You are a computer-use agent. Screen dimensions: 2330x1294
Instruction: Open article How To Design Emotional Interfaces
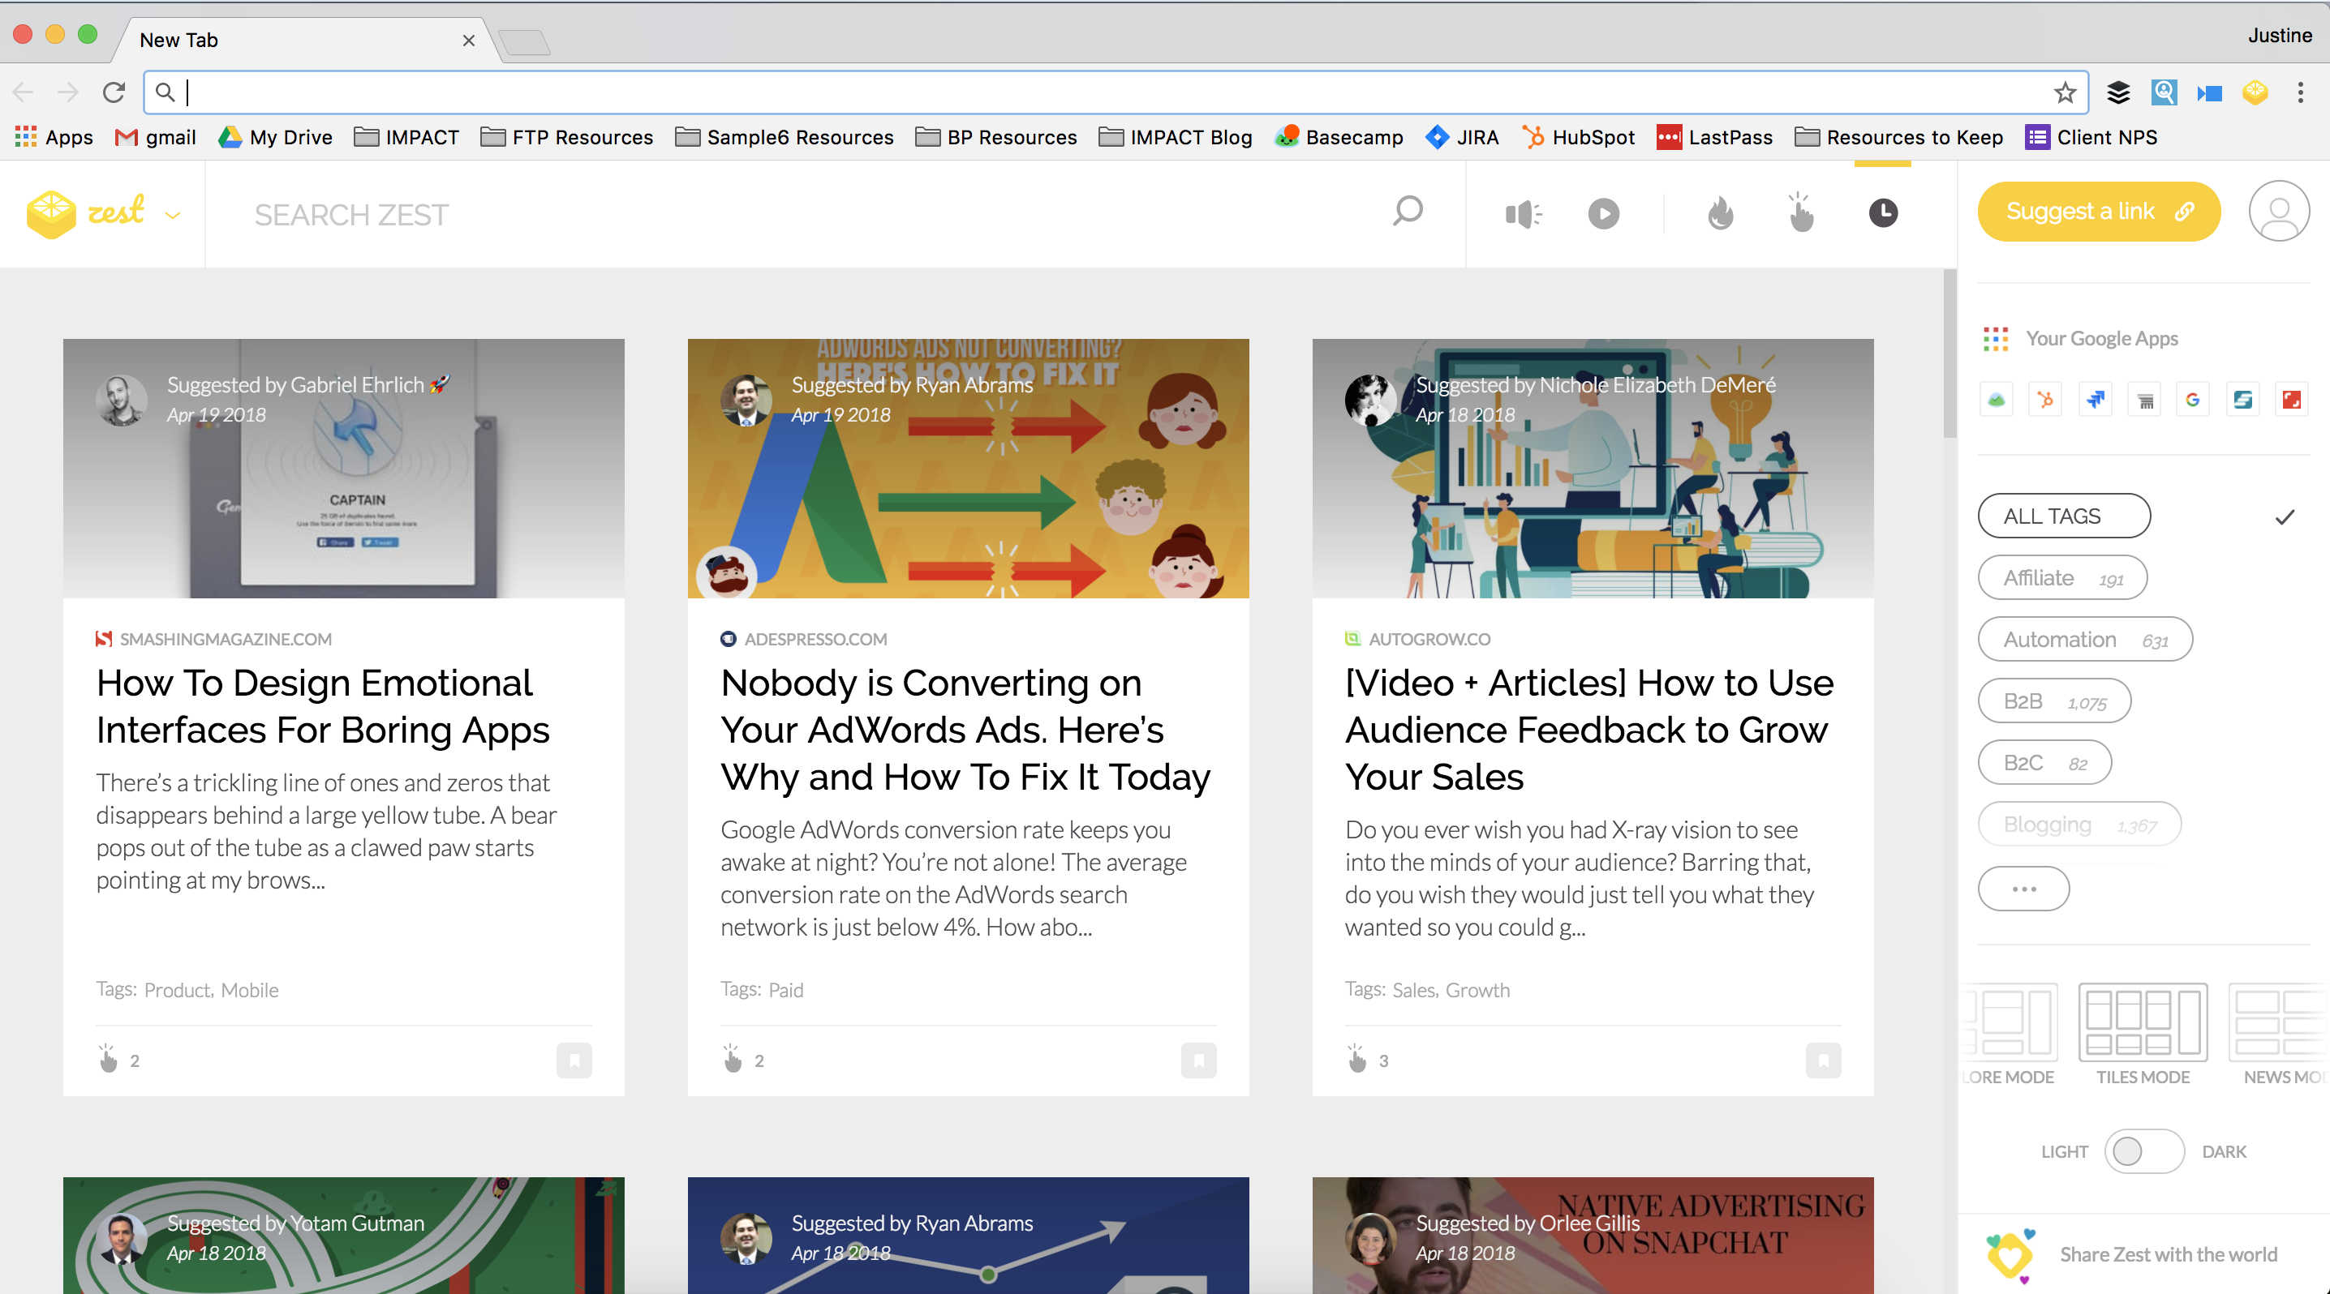[x=323, y=705]
